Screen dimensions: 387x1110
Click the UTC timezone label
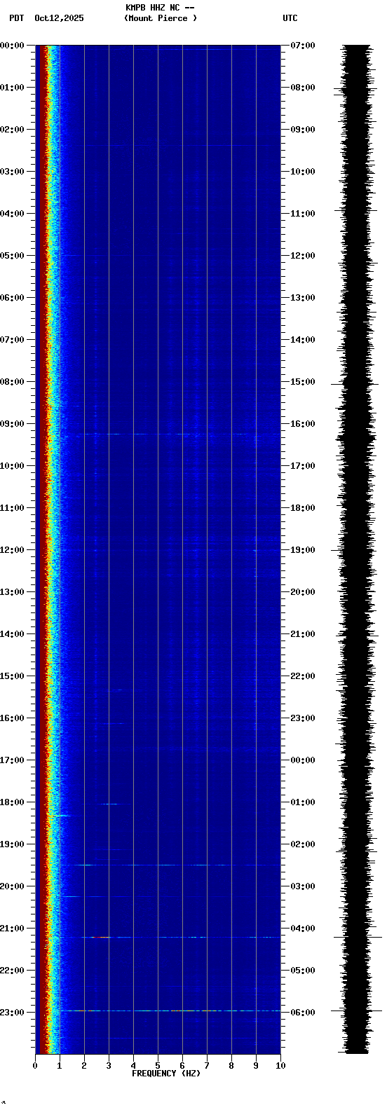[290, 18]
